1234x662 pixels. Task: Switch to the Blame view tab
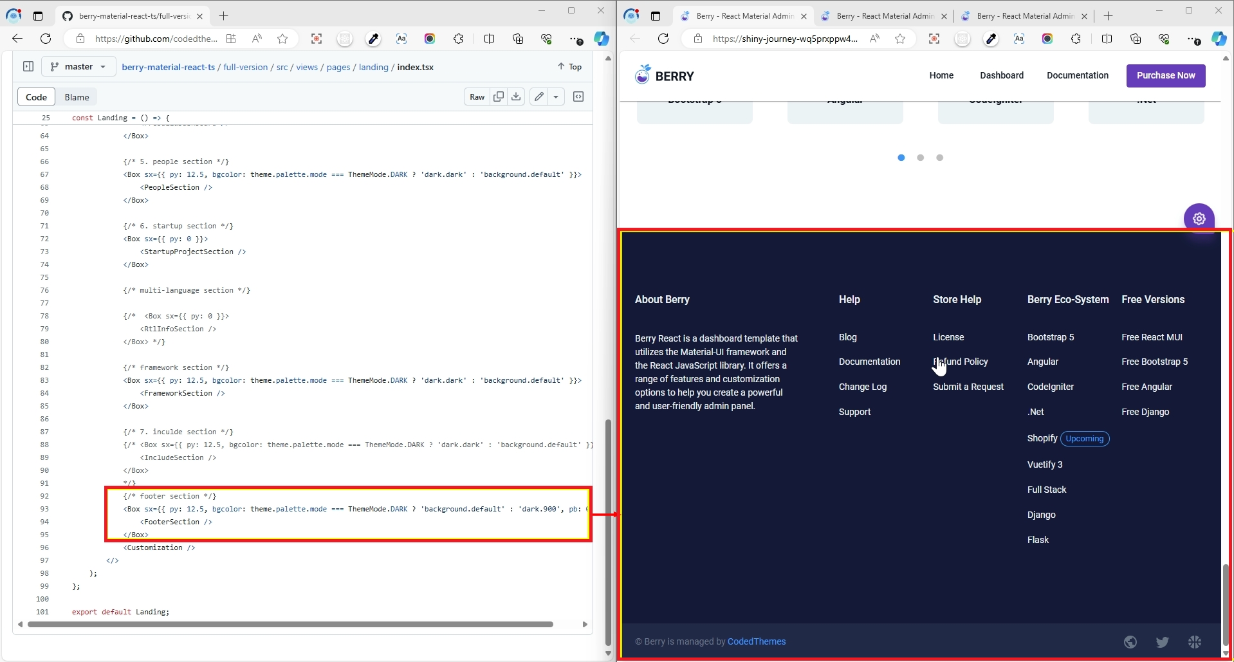pos(77,97)
